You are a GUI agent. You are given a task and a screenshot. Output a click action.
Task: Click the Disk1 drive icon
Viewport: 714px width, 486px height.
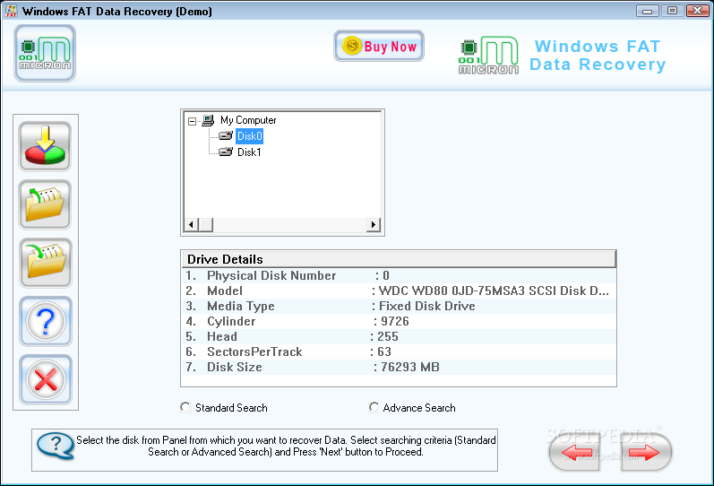tap(226, 152)
